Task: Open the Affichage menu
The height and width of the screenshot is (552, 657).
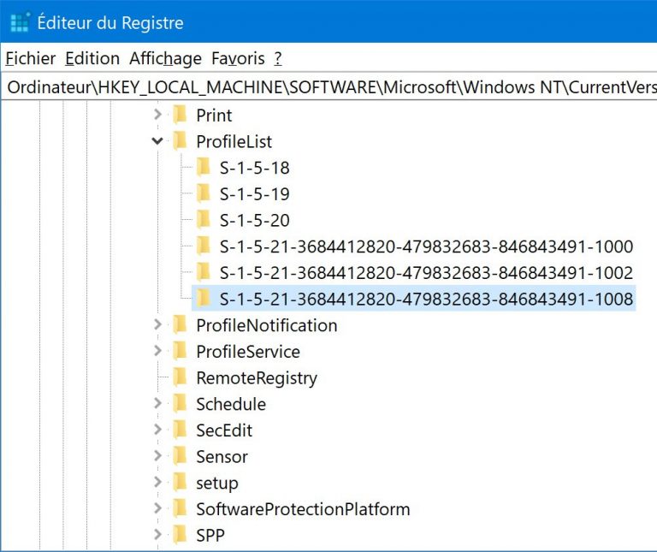Action: click(165, 58)
